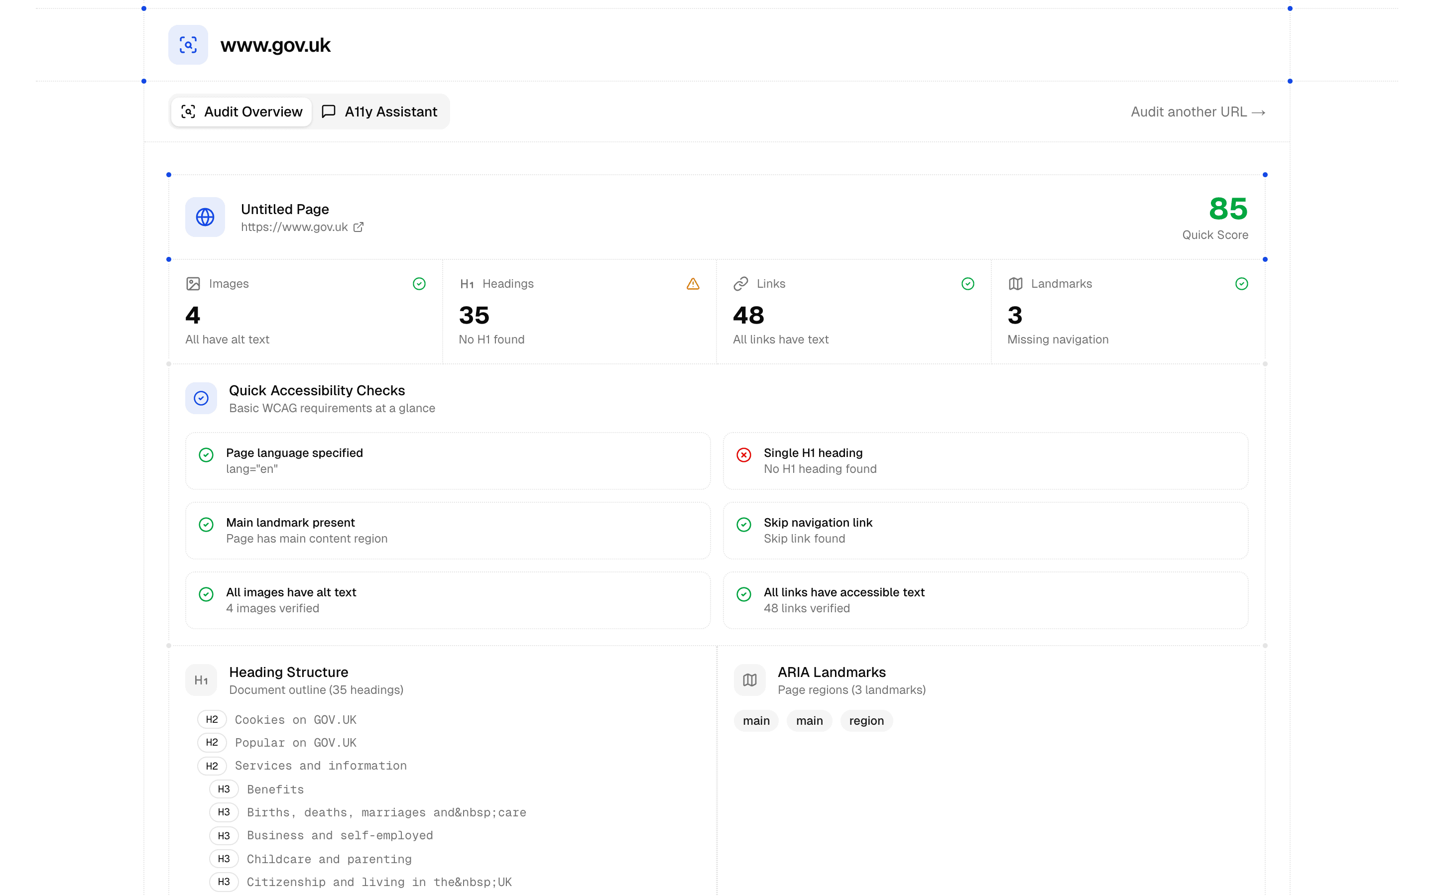Click the warning triangle on Headings card
The image size is (1434, 896).
click(x=693, y=284)
